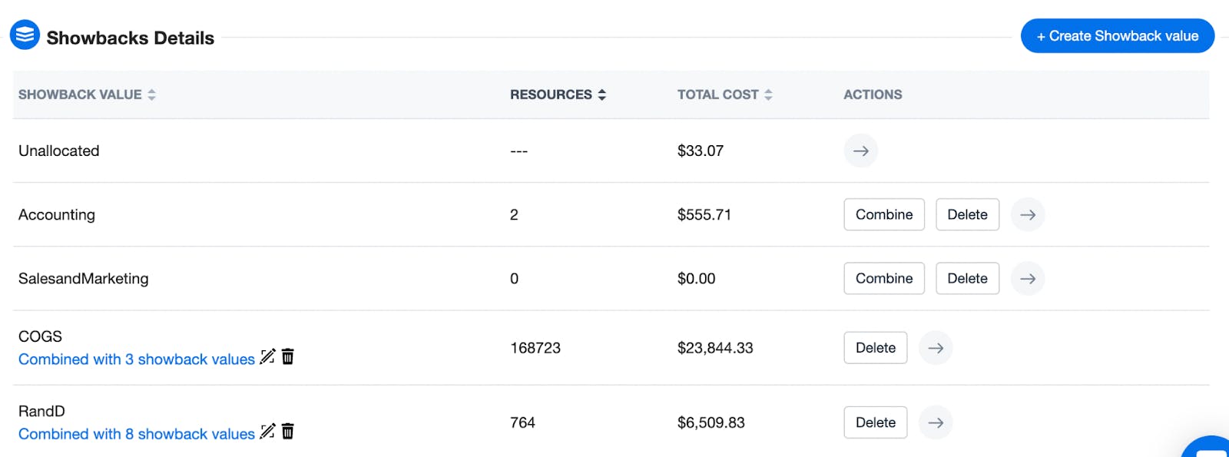The image size is (1229, 457).
Task: Sort table by Showback Value column
Action: pyautogui.click(x=151, y=94)
